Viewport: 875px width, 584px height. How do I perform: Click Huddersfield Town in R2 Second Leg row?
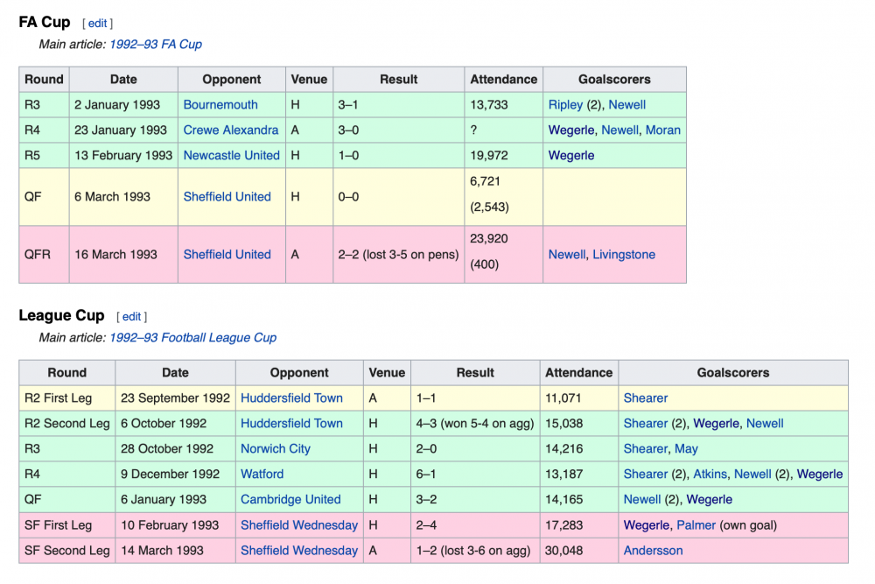(291, 423)
